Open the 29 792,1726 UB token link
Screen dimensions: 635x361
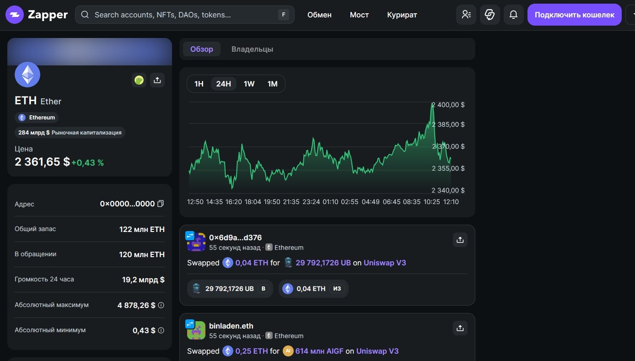[x=323, y=263]
